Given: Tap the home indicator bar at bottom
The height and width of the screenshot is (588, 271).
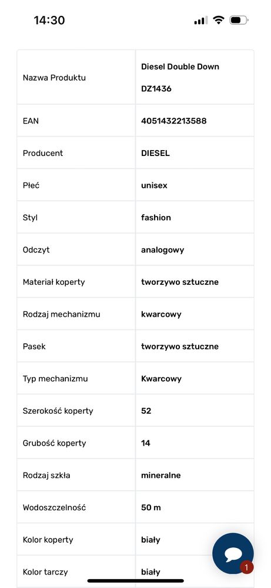Looking at the screenshot, I should [135, 581].
